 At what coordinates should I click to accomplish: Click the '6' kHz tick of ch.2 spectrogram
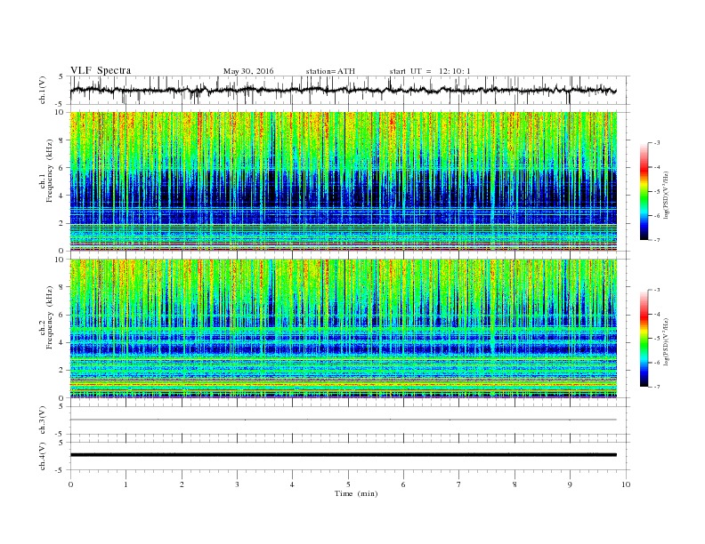[x=62, y=315]
